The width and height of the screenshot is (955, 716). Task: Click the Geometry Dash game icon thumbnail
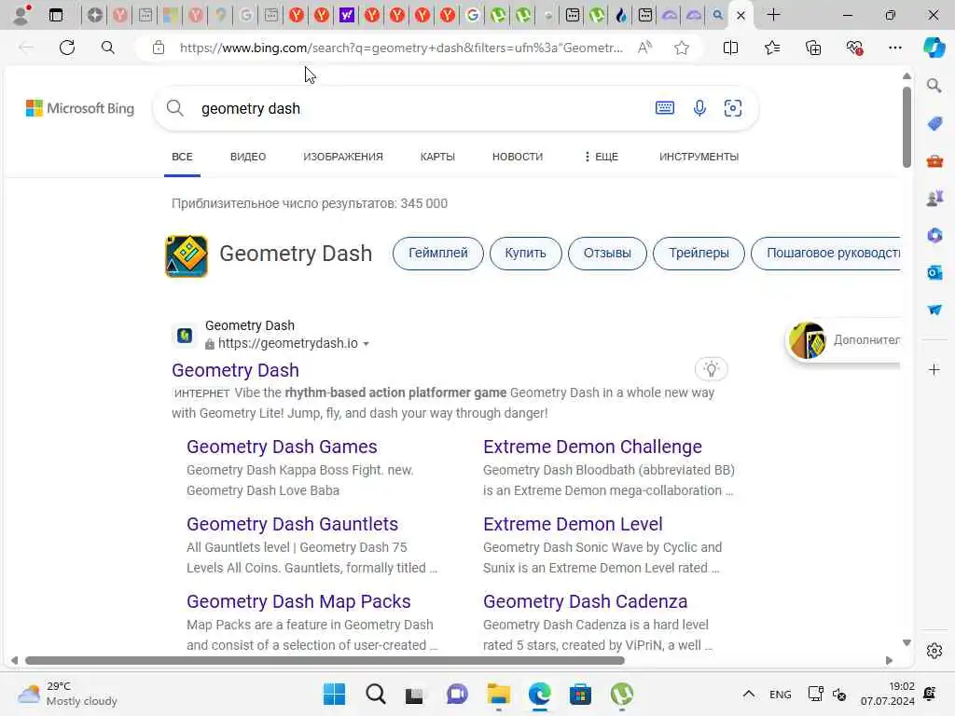tap(187, 255)
